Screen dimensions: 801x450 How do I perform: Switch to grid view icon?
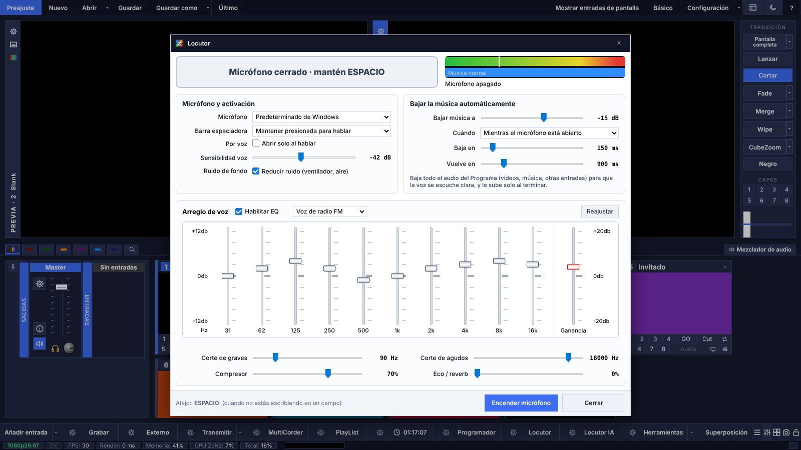[776, 432]
